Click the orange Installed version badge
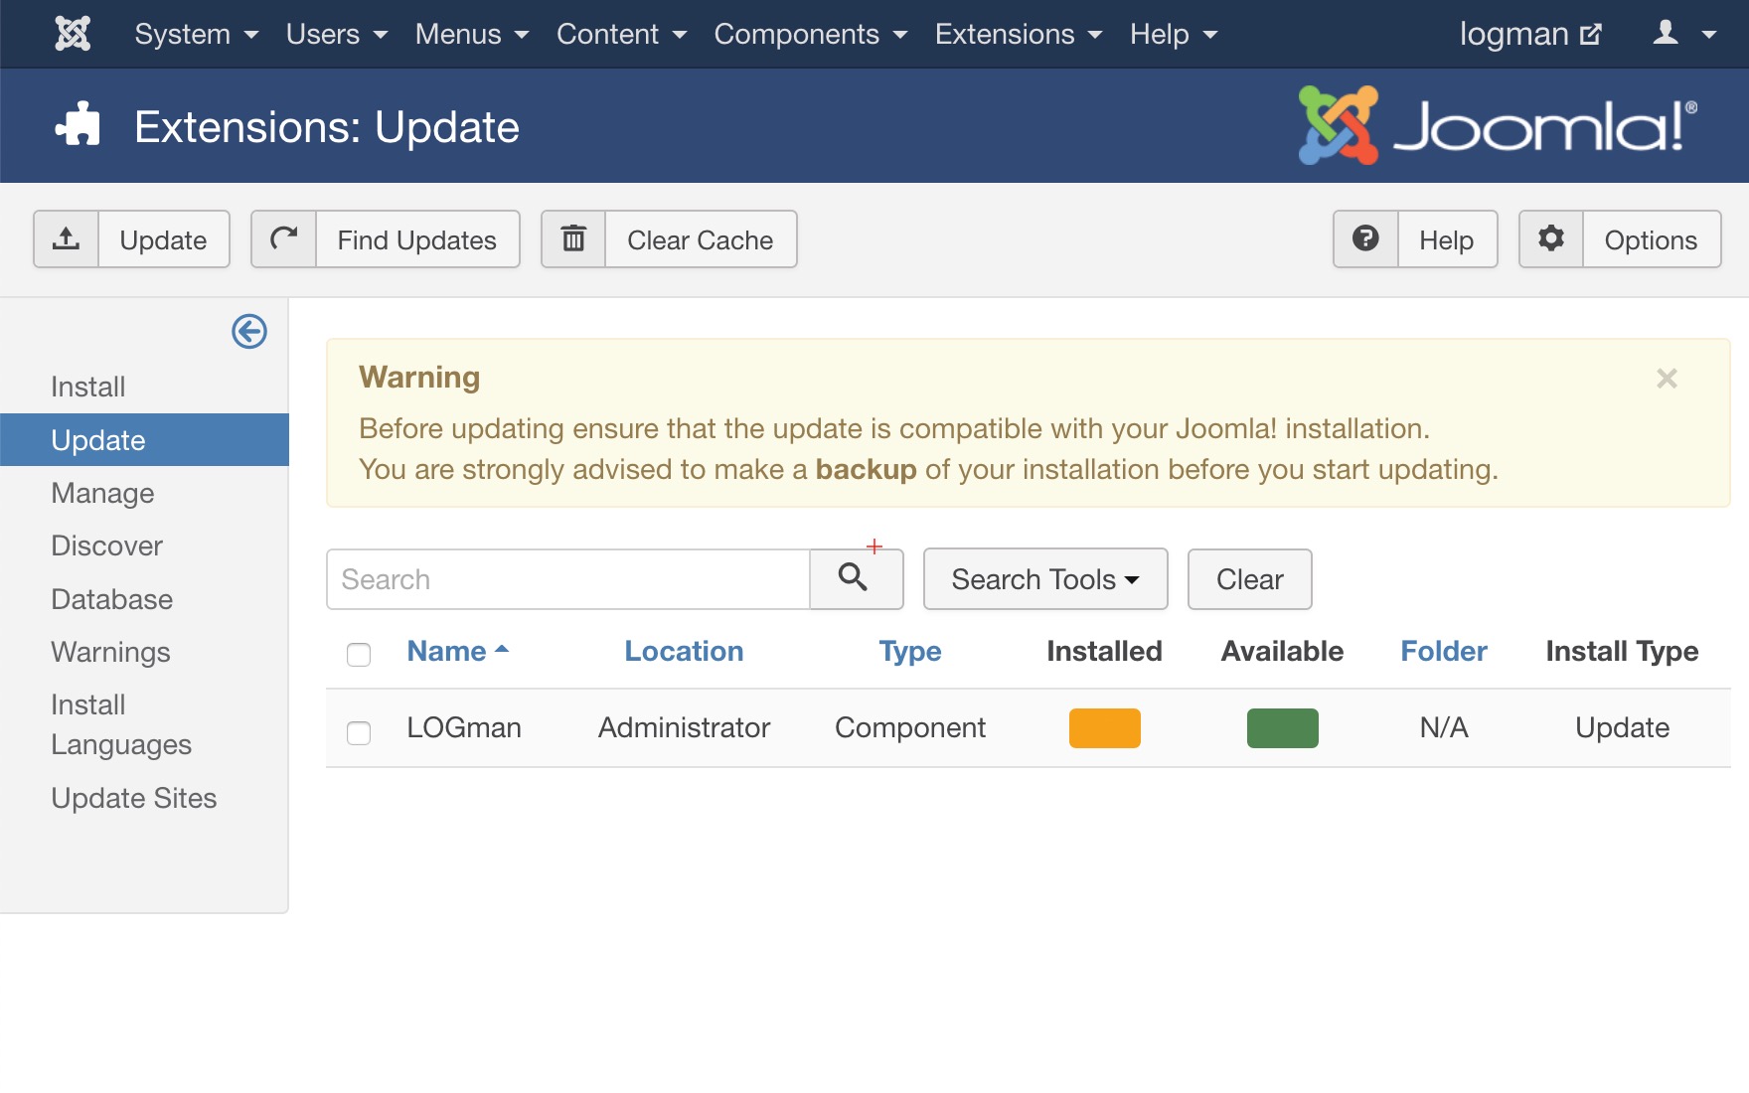1749x1093 pixels. pos(1104,728)
